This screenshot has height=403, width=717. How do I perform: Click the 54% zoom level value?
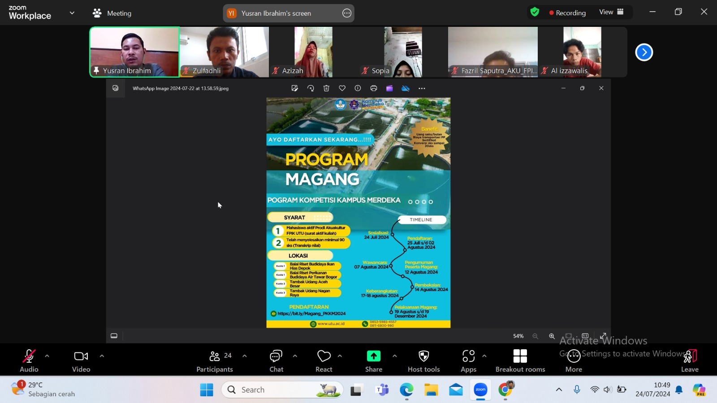pos(518,336)
